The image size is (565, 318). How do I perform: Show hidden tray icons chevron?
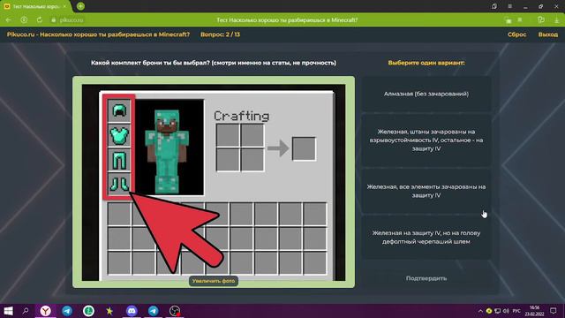pyautogui.click(x=480, y=311)
